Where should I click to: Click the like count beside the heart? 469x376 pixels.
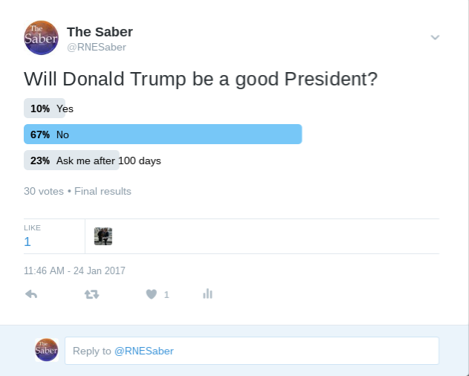[x=166, y=295]
